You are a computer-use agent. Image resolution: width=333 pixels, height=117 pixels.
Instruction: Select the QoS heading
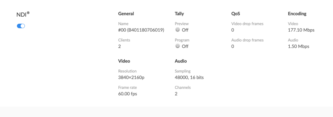point(236,14)
